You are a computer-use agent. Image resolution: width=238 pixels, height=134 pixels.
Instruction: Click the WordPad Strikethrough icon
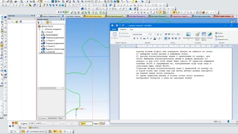tap(144, 38)
